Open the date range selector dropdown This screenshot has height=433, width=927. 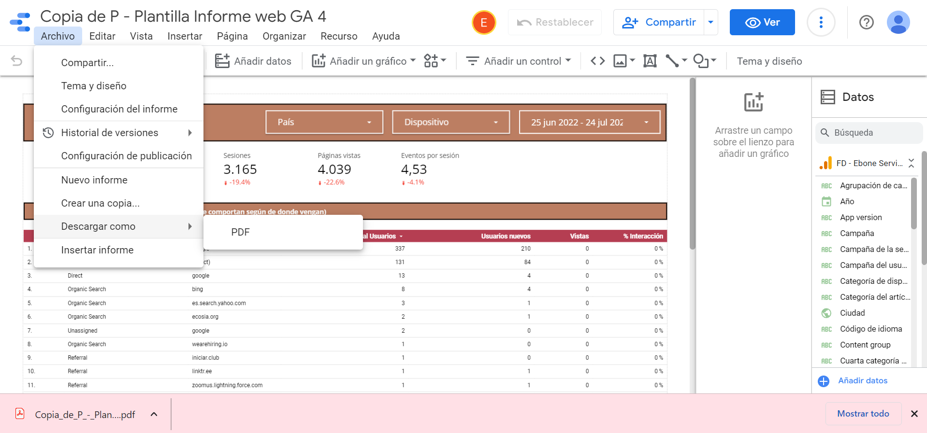pyautogui.click(x=589, y=122)
